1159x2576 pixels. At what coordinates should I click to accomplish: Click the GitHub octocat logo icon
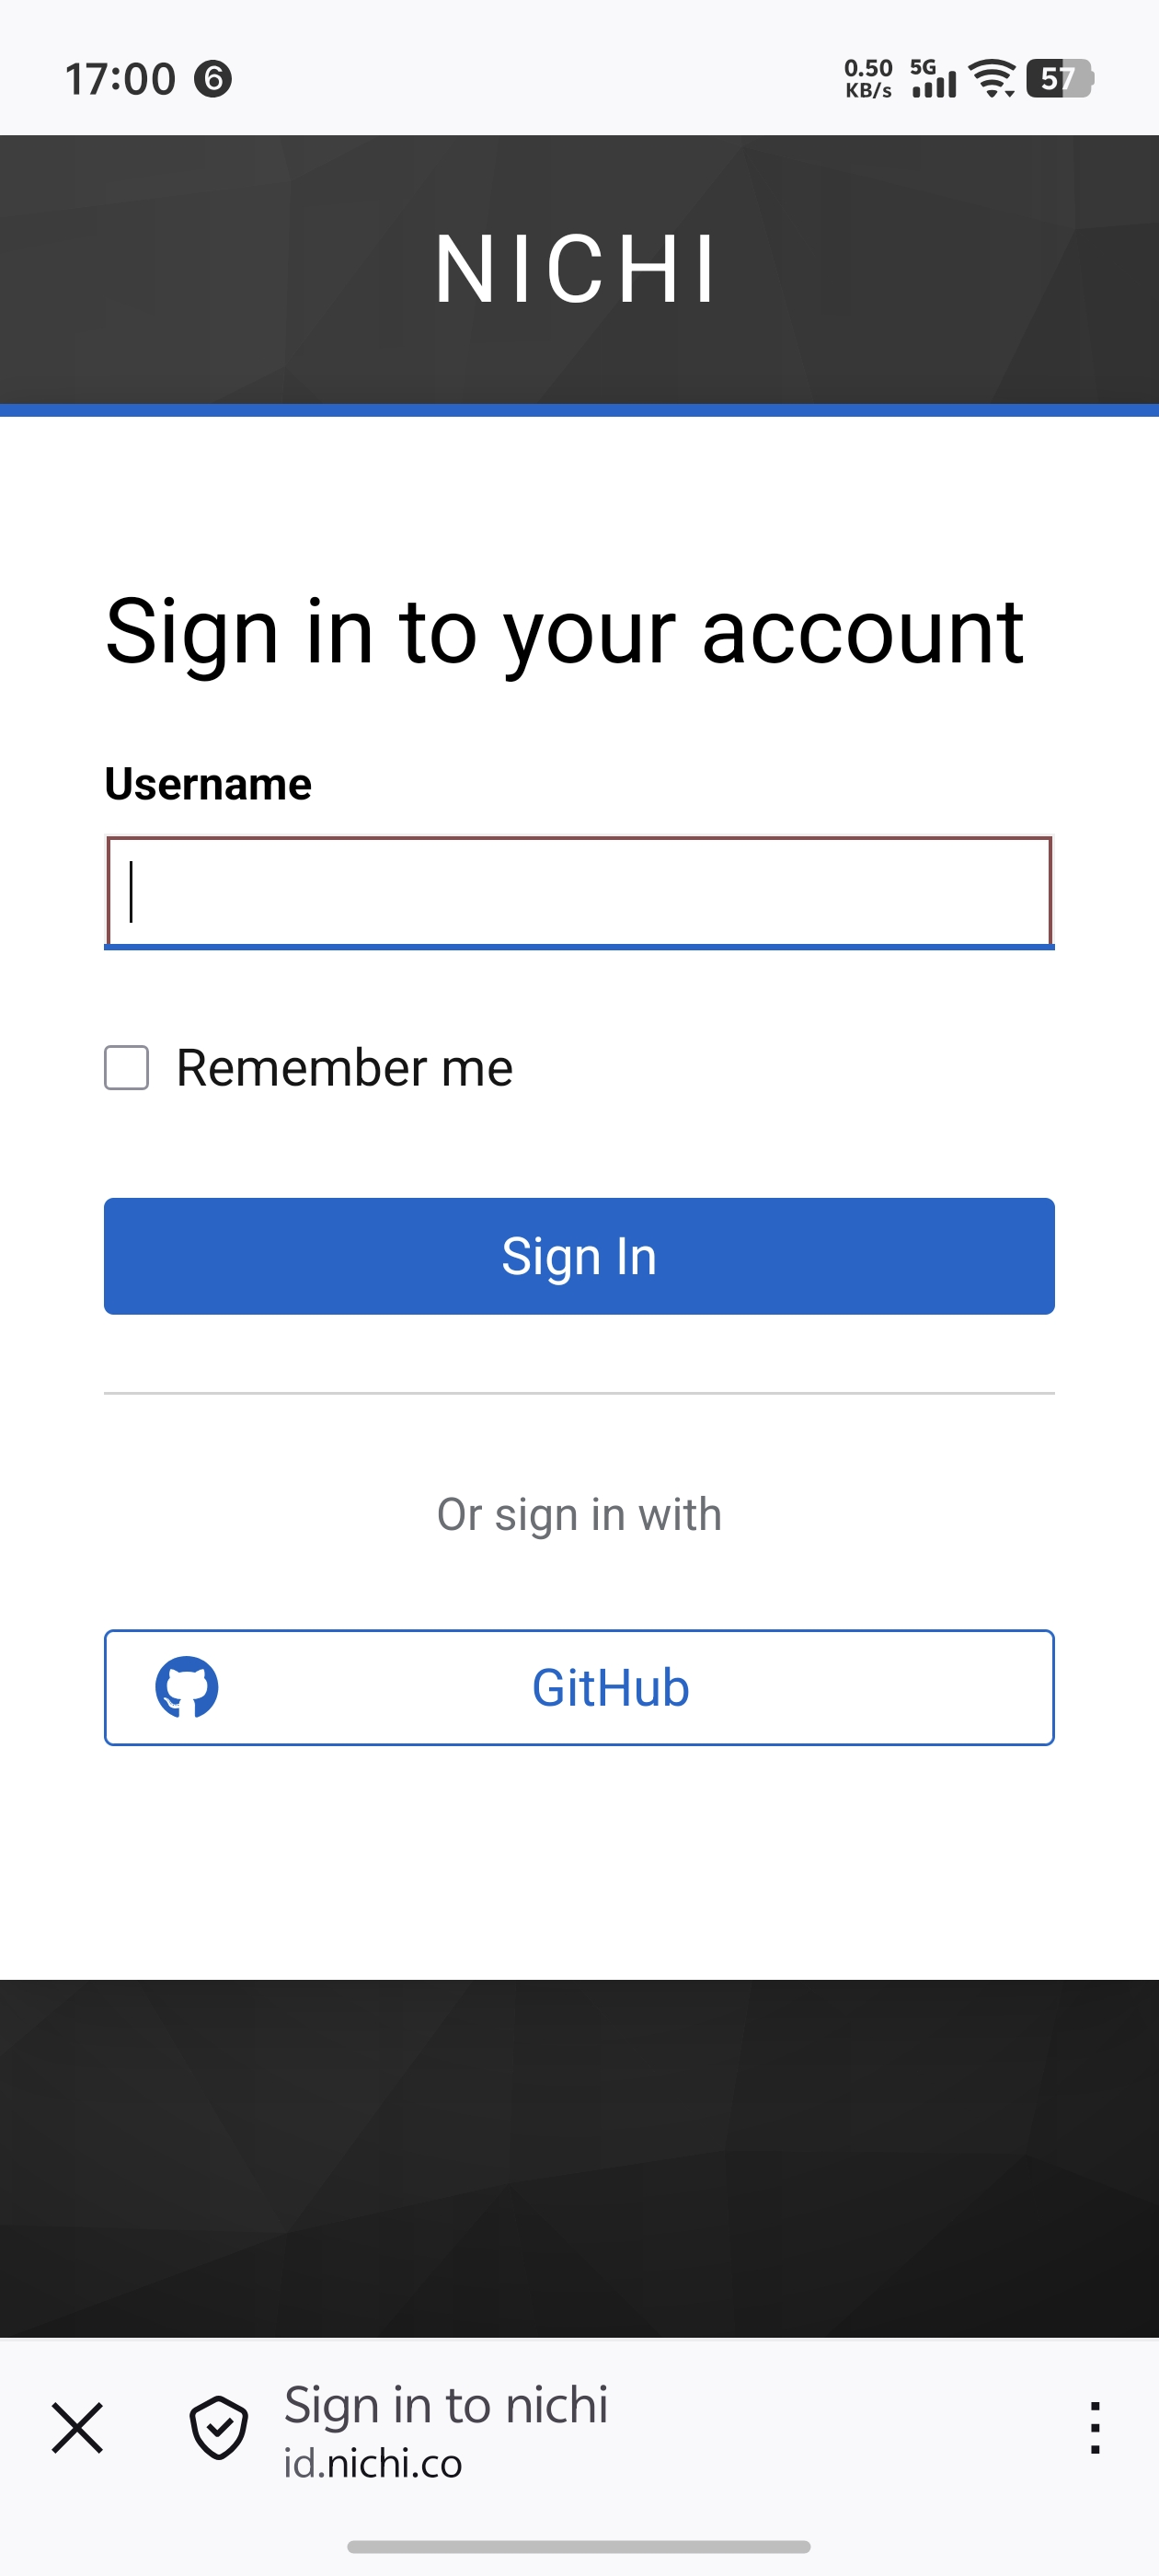[x=187, y=1687]
